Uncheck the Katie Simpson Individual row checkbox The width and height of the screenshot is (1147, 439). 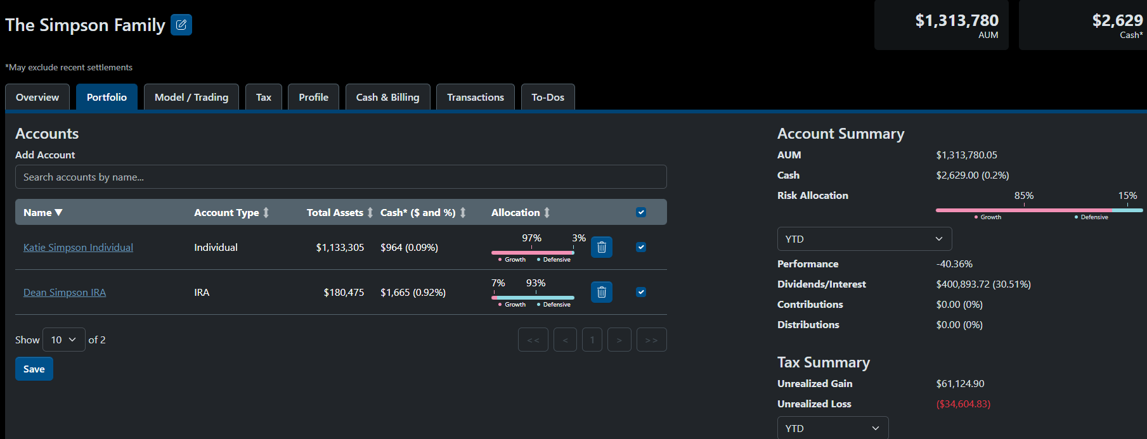(x=641, y=247)
